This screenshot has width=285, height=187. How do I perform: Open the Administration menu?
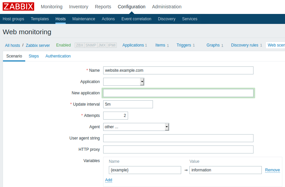click(x=167, y=7)
